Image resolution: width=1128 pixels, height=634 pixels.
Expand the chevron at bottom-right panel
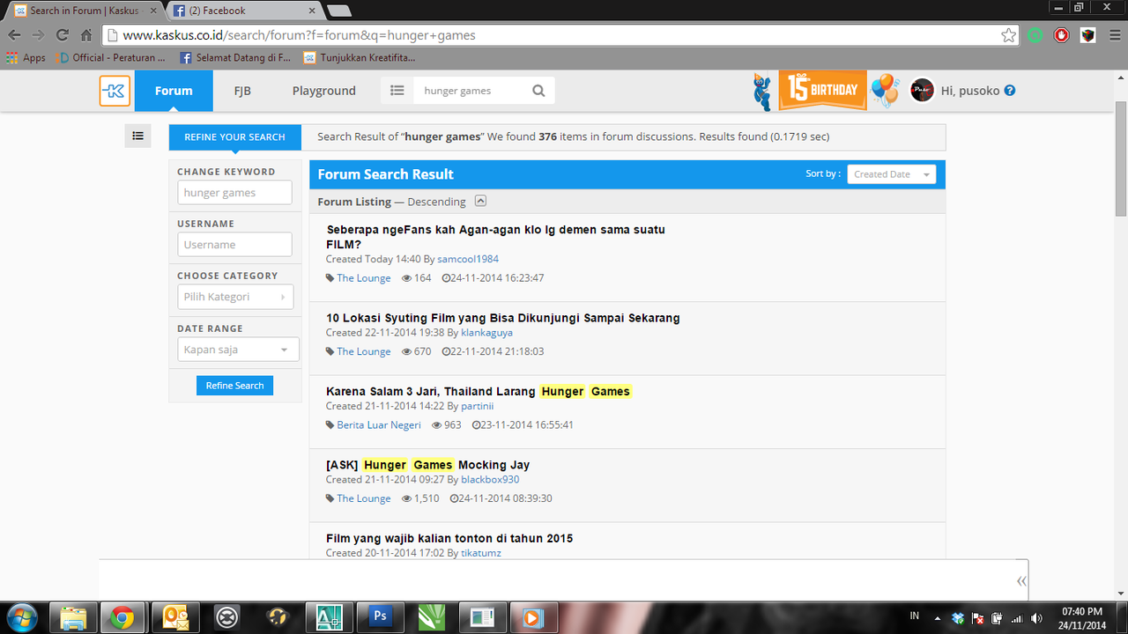pyautogui.click(x=1021, y=580)
